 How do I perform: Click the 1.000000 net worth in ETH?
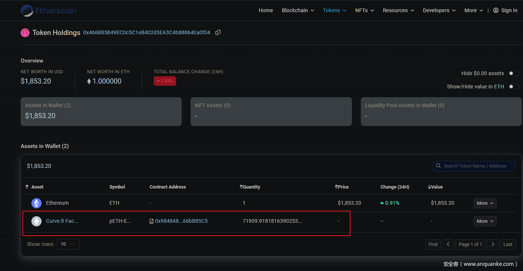104,81
